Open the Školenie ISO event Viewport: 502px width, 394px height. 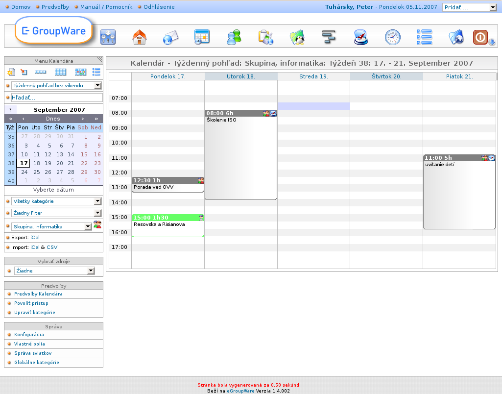[241, 155]
